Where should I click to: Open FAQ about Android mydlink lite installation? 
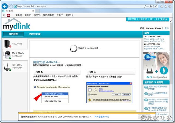158,102
